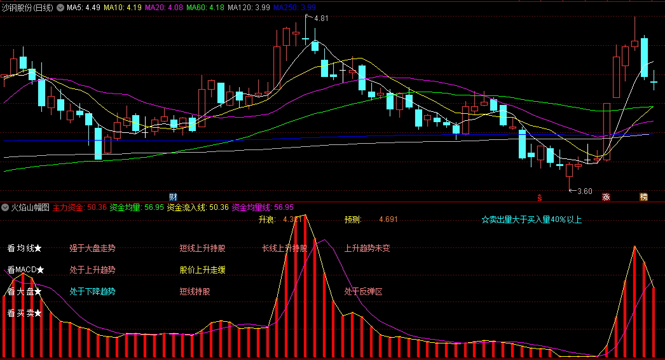Click the 处于反弹区 text
665x360 pixels.
364,292
